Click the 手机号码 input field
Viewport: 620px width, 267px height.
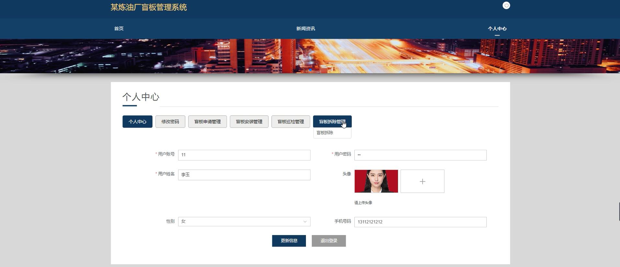(420, 222)
